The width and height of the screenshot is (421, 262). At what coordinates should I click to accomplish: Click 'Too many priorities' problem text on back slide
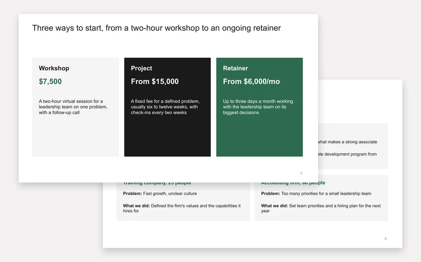pyautogui.click(x=316, y=194)
